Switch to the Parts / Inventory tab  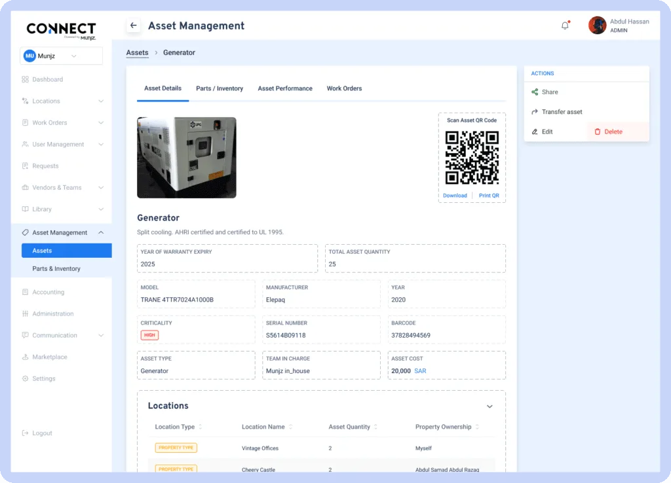click(220, 88)
